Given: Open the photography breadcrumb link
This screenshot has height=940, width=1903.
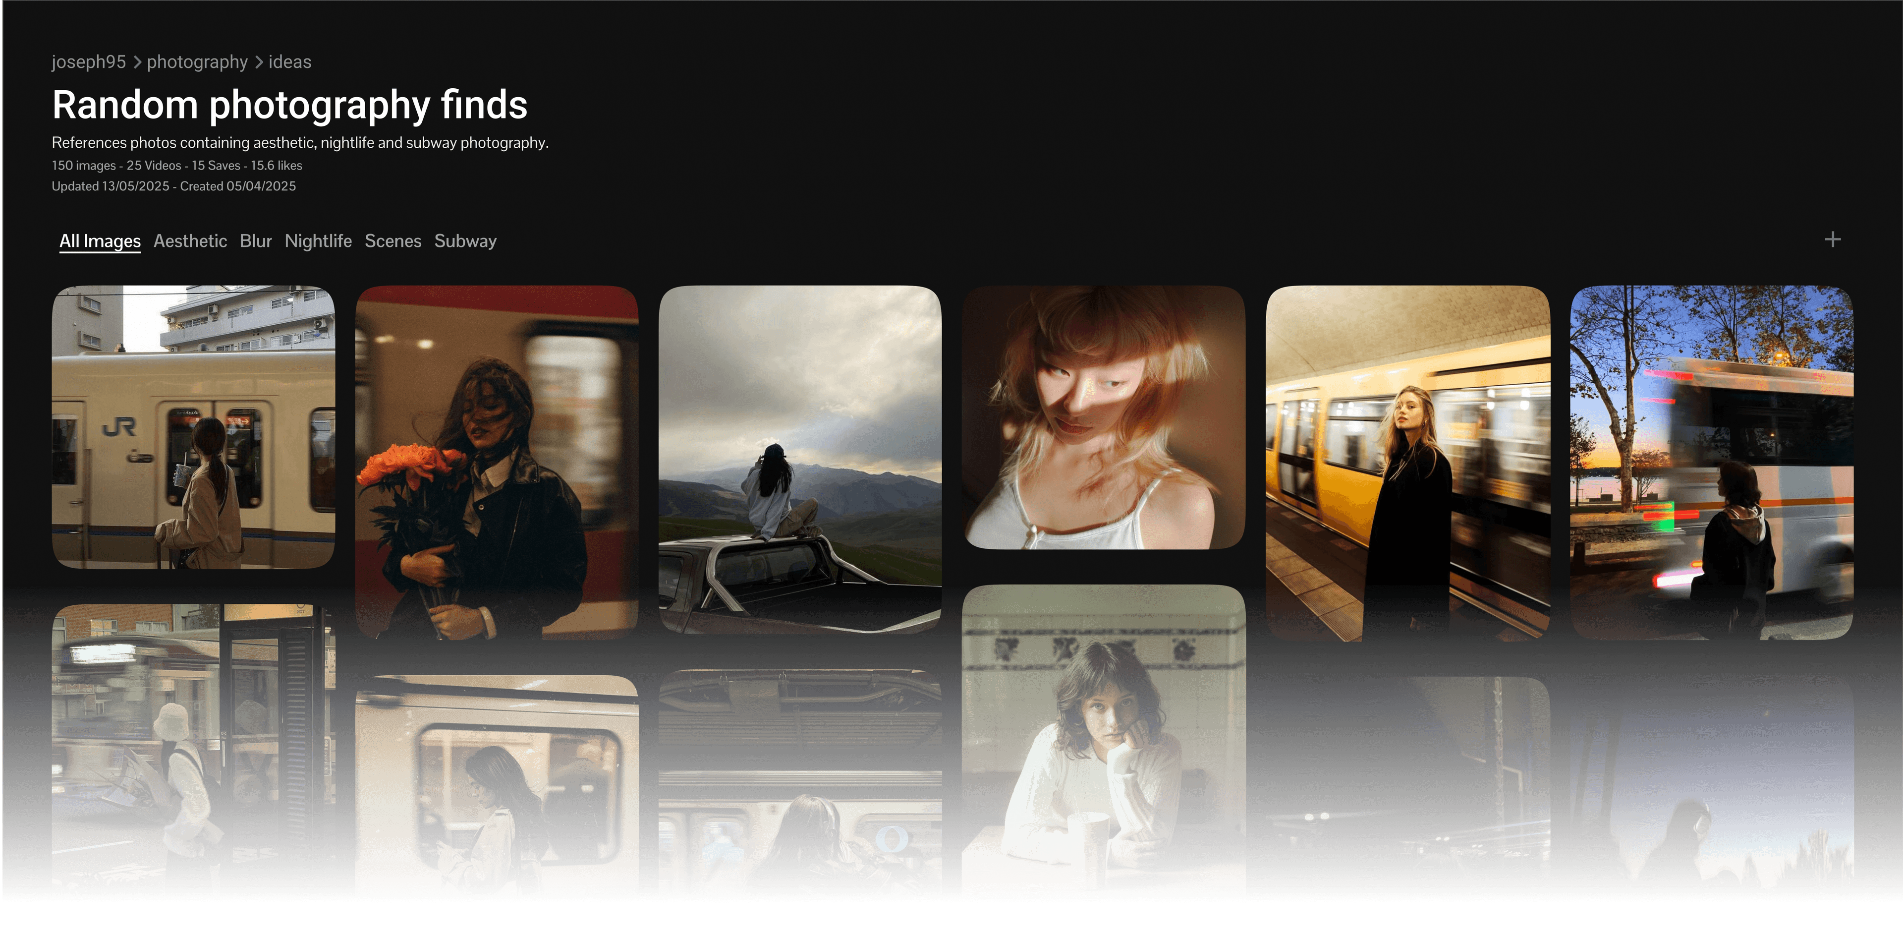Looking at the screenshot, I should point(197,62).
